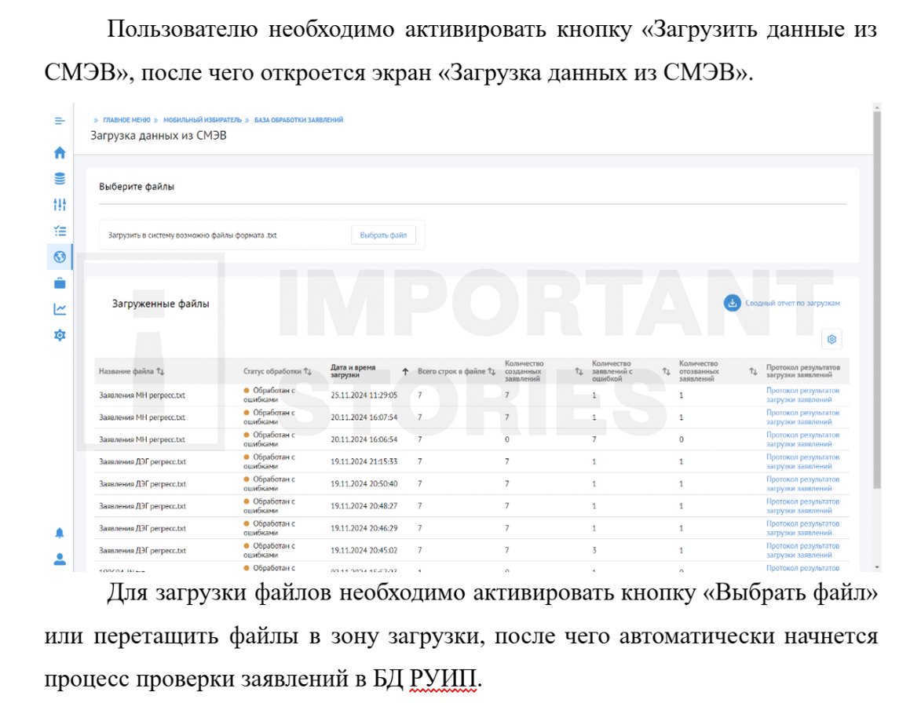This screenshot has width=910, height=703.
Task: Open table column settings gear button
Action: [x=831, y=339]
